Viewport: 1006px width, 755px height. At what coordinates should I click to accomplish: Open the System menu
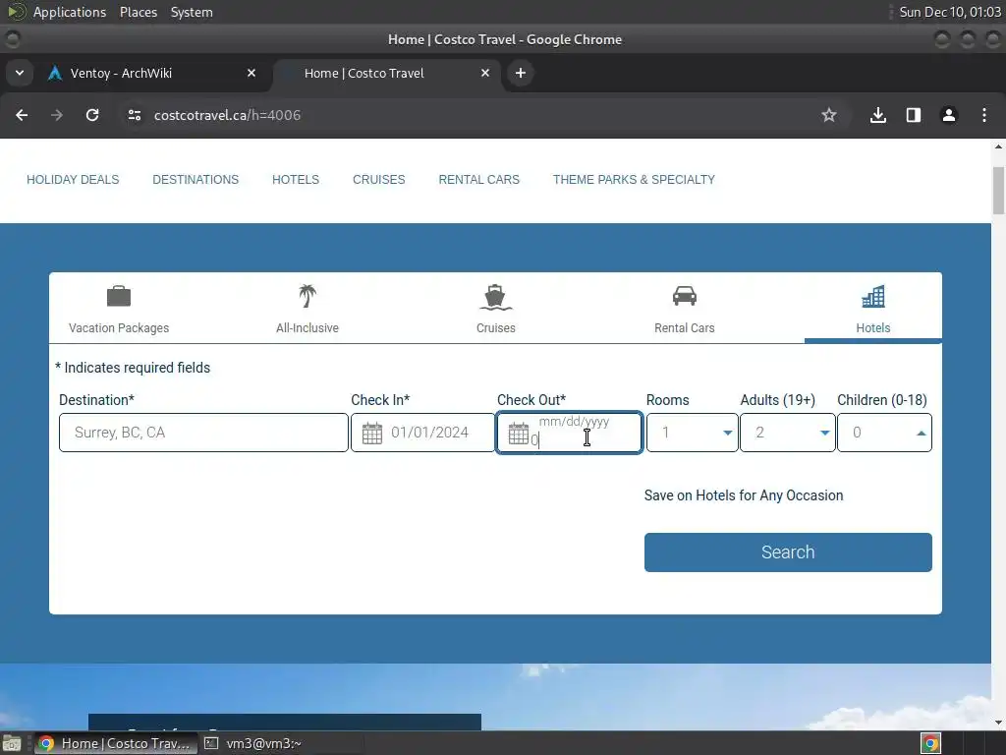tap(192, 12)
